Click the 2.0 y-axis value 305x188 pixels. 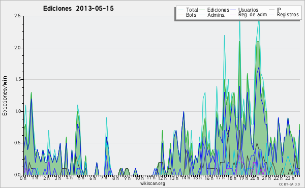(17, 48)
